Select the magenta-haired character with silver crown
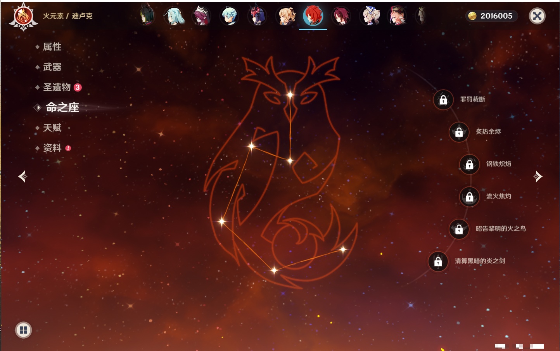Screen dimensions: 560x351 [202, 16]
